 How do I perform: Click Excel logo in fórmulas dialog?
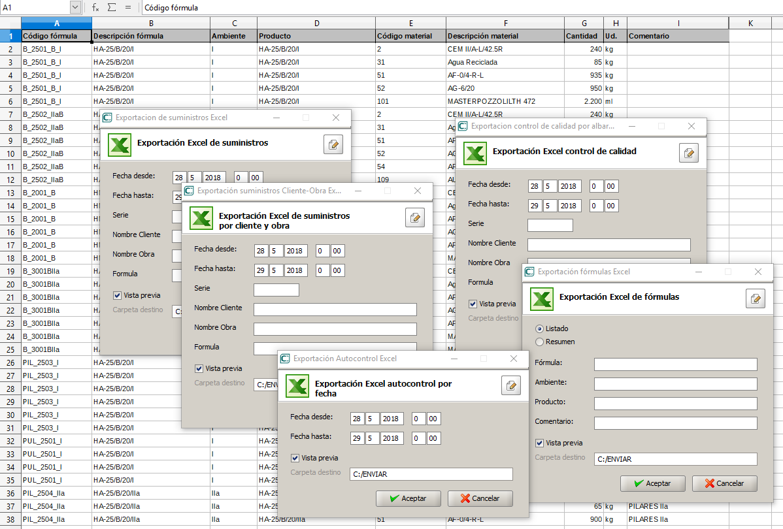(542, 299)
